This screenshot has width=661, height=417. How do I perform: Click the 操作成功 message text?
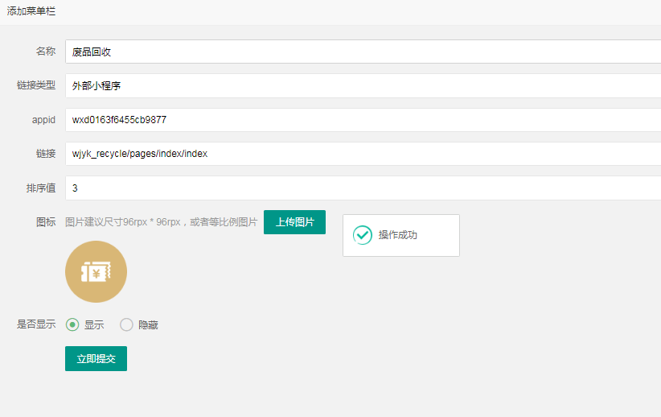coord(397,235)
